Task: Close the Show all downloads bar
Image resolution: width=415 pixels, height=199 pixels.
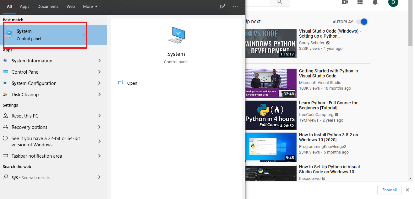Action: pos(407,190)
